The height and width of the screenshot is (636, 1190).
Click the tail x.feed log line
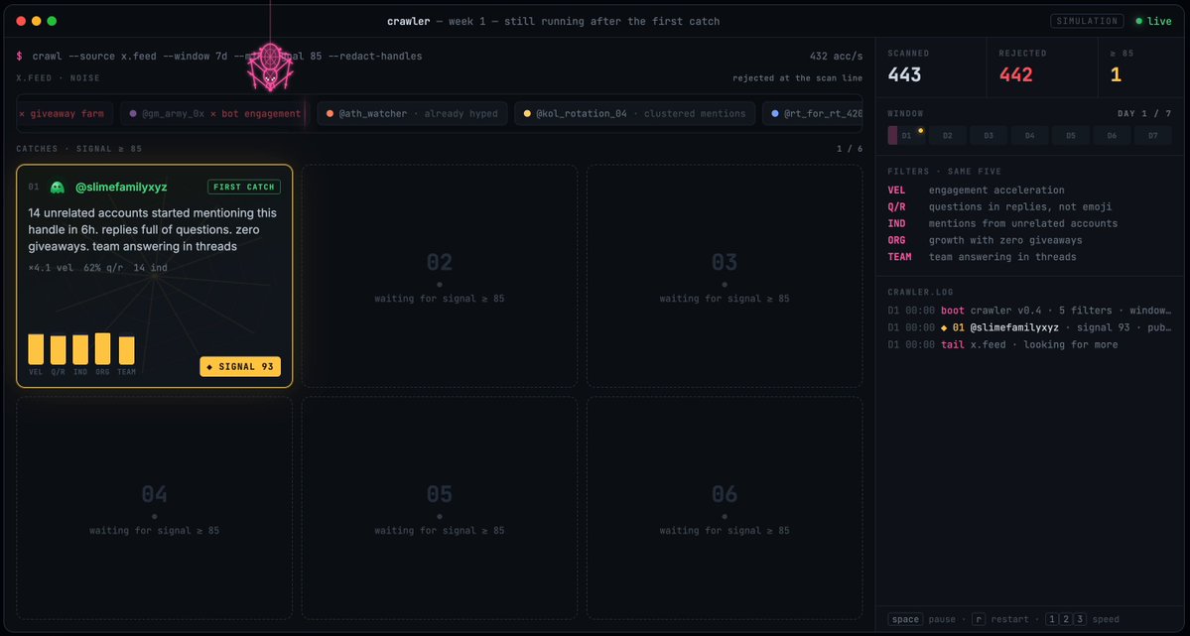[x=1029, y=344]
